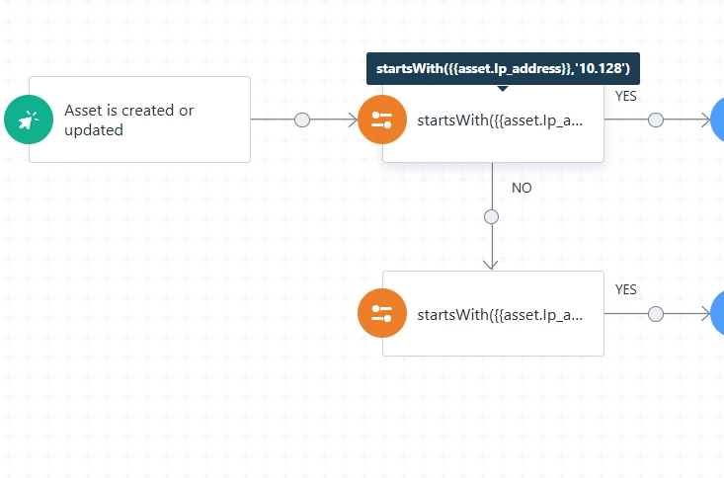Click the YES connector circle of second condition
The height and width of the screenshot is (478, 724).
(x=656, y=314)
